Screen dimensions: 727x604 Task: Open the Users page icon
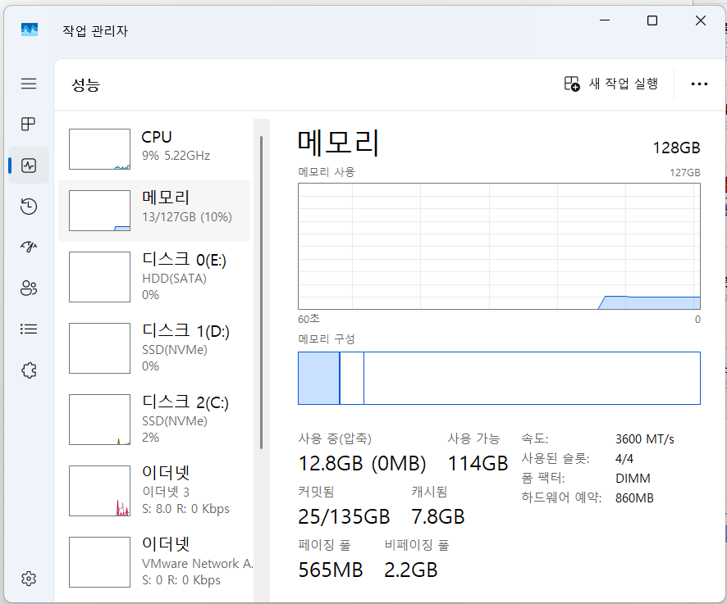tap(29, 288)
